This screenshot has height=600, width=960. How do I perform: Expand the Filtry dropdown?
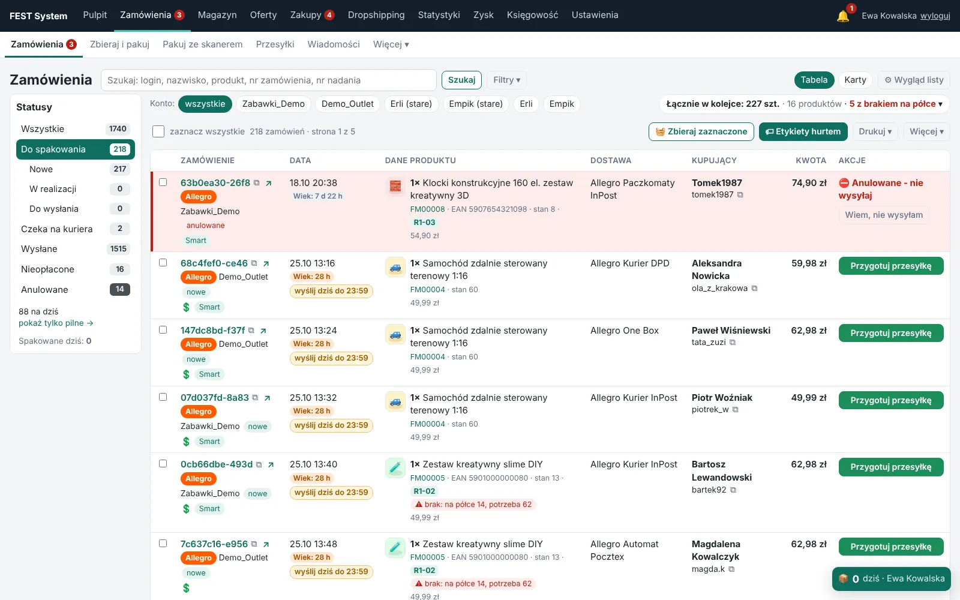click(507, 80)
